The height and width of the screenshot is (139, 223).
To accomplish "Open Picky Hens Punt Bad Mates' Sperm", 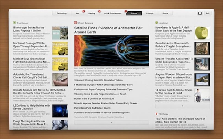I will (x=92, y=108).
